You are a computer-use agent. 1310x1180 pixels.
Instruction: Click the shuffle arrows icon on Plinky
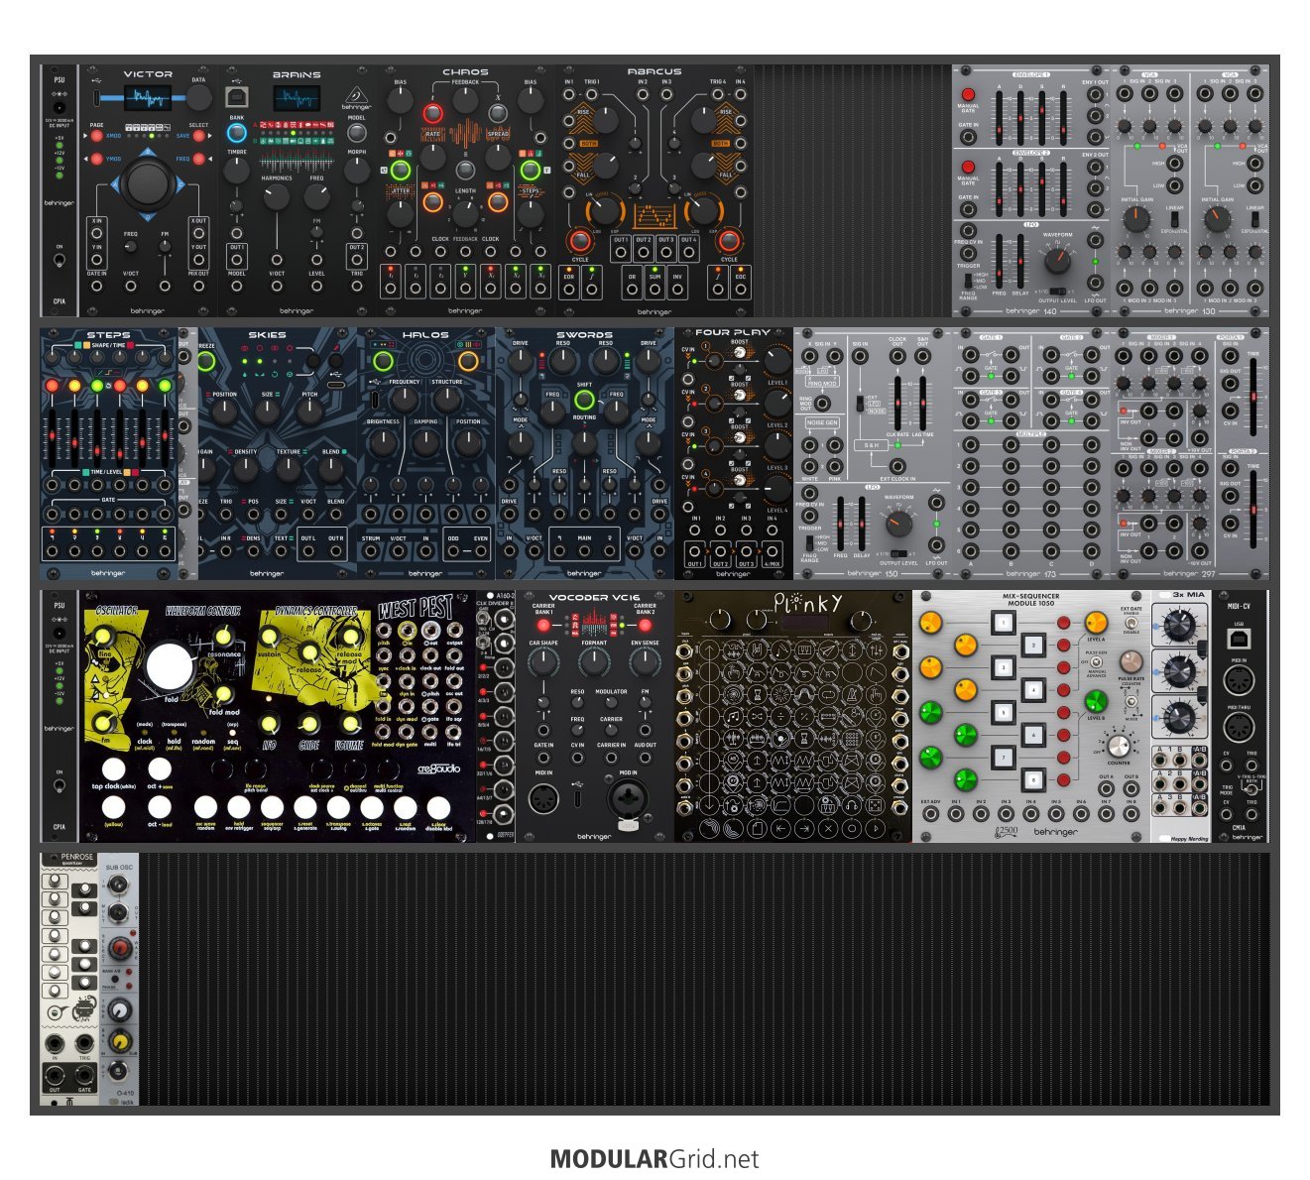click(757, 717)
